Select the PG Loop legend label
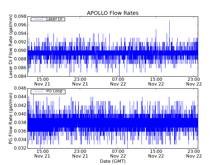The width and height of the screenshot is (220, 165). tap(54, 91)
